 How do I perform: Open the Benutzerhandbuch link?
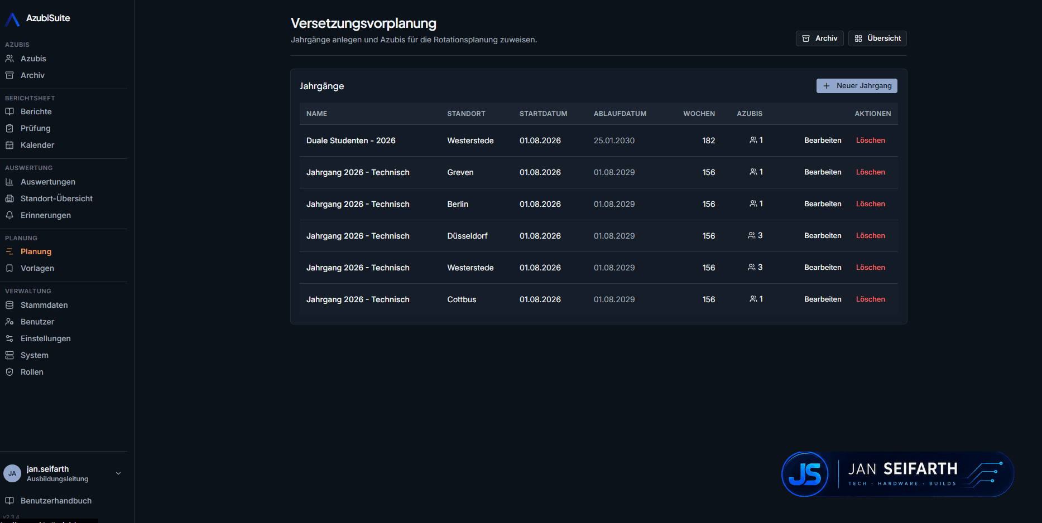[56, 501]
